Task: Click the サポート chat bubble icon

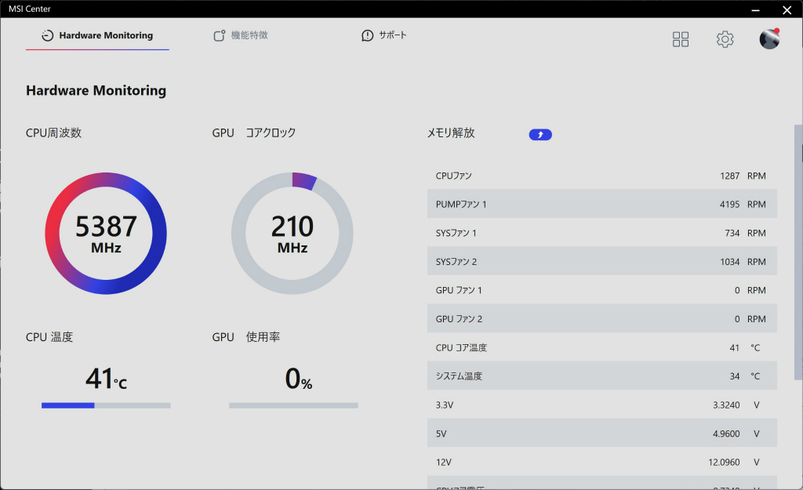Action: [367, 35]
